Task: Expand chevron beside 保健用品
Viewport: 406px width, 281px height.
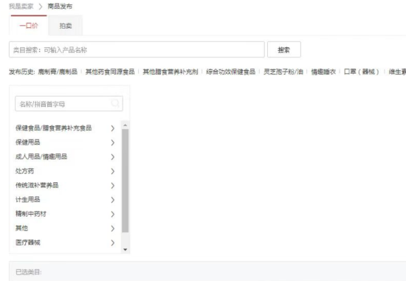Action: 113,142
